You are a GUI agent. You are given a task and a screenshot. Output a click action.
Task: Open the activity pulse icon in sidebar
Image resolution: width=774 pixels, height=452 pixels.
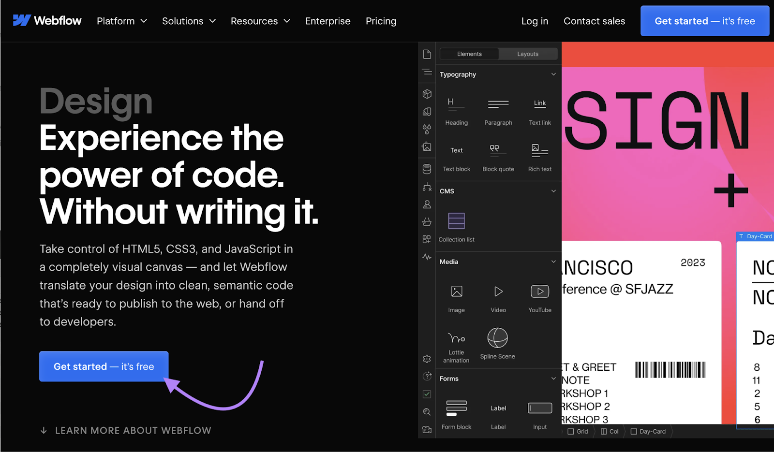pyautogui.click(x=427, y=257)
